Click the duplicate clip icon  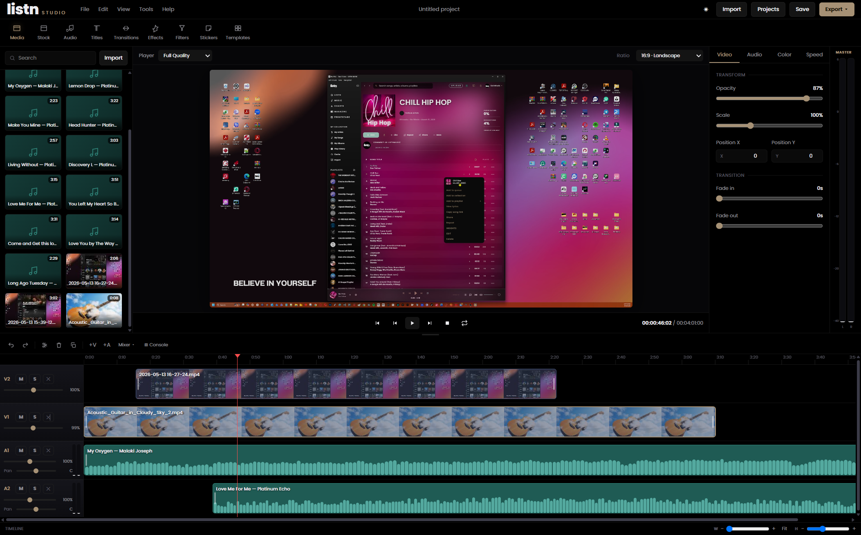pos(73,345)
